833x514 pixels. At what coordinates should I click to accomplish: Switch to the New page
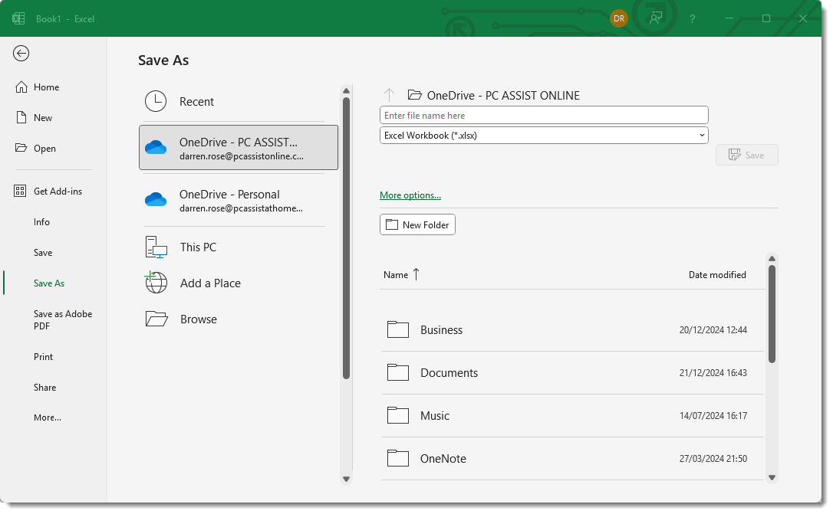[x=42, y=117]
